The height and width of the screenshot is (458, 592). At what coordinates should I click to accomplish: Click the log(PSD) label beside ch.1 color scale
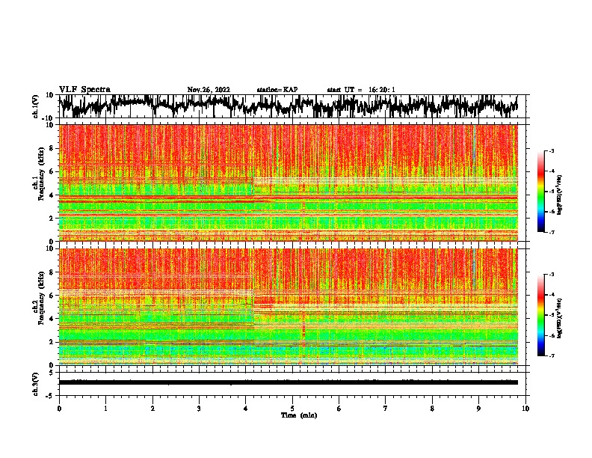pos(560,195)
